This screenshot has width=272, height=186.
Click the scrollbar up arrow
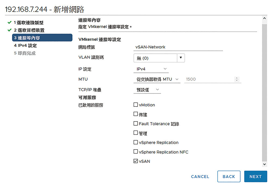(x=264, y=18)
